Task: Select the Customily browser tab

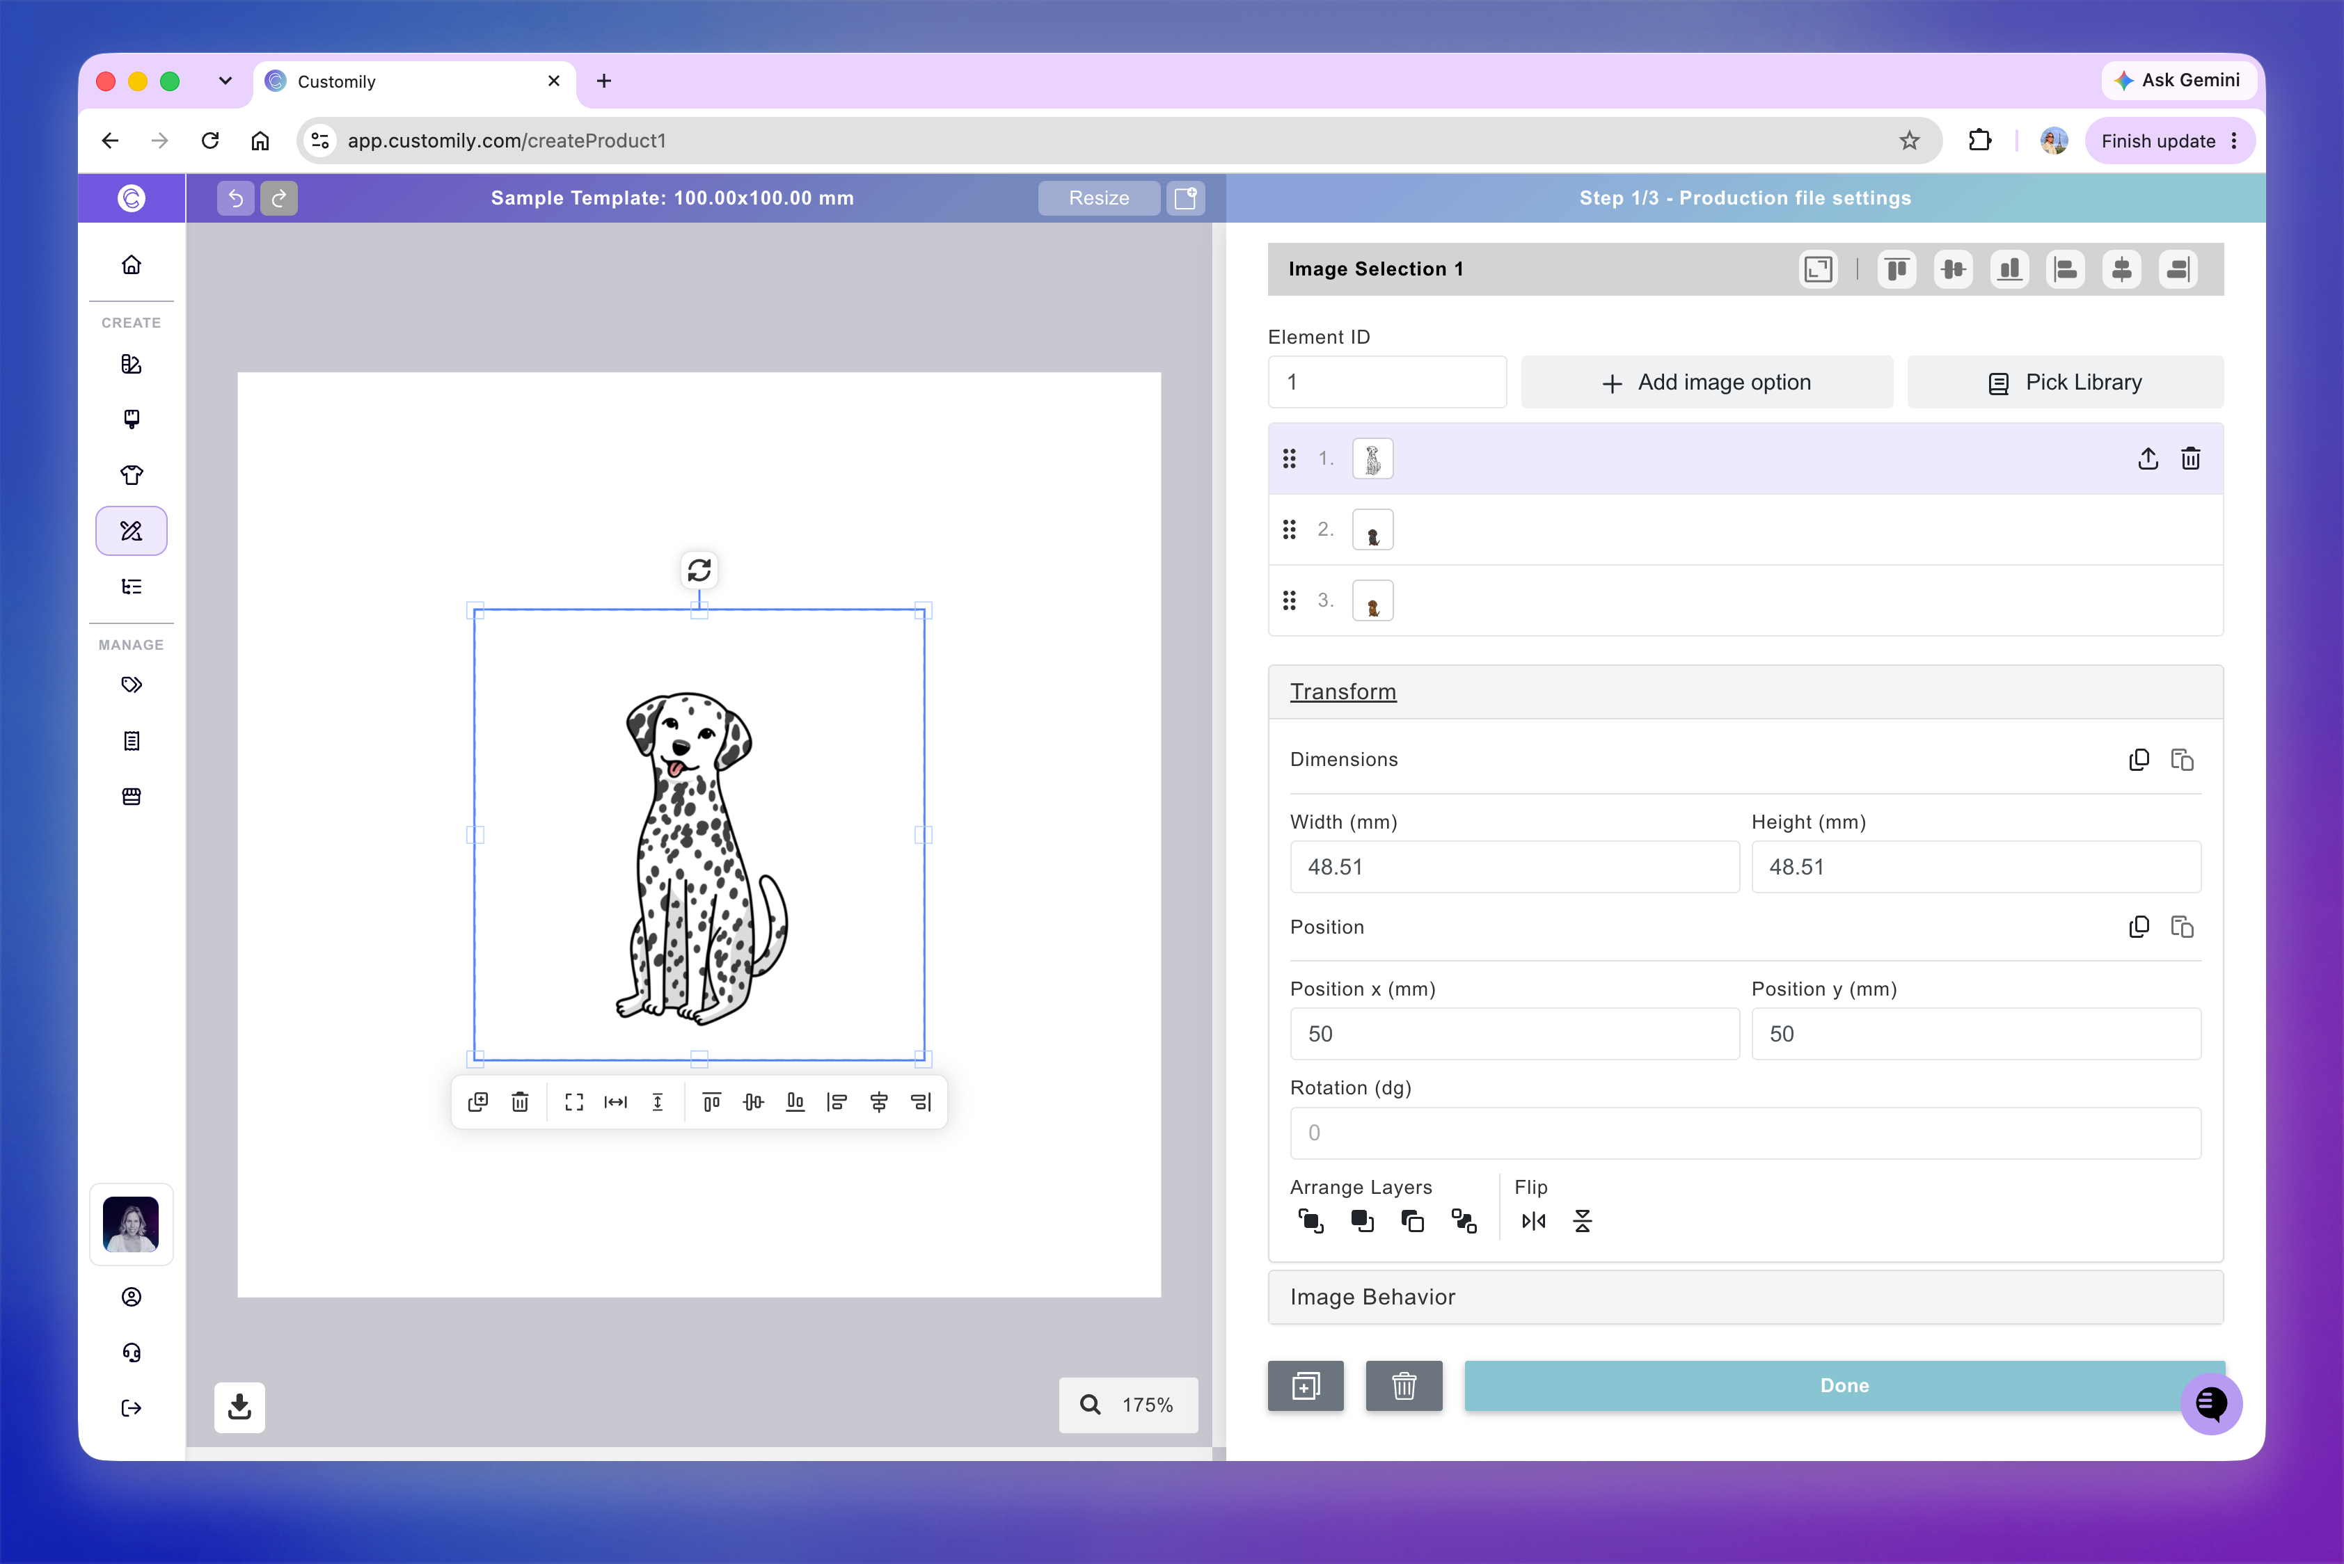Action: pos(414,82)
